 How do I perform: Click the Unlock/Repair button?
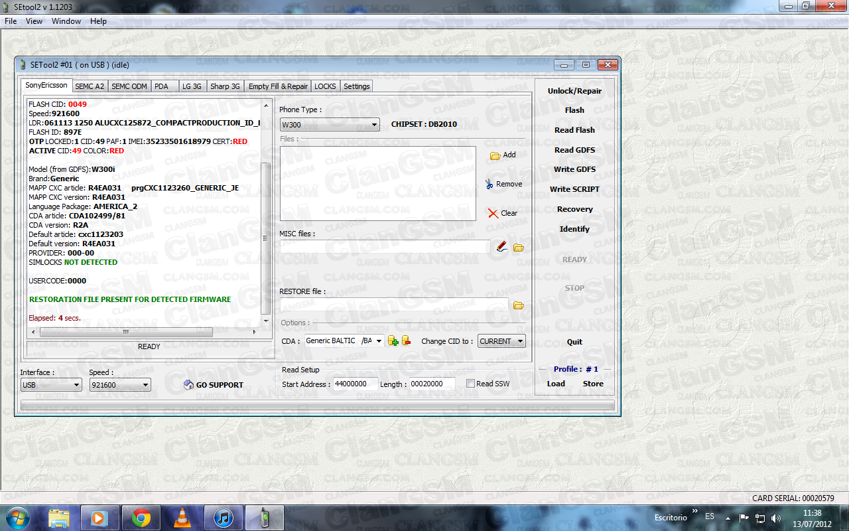tap(574, 91)
